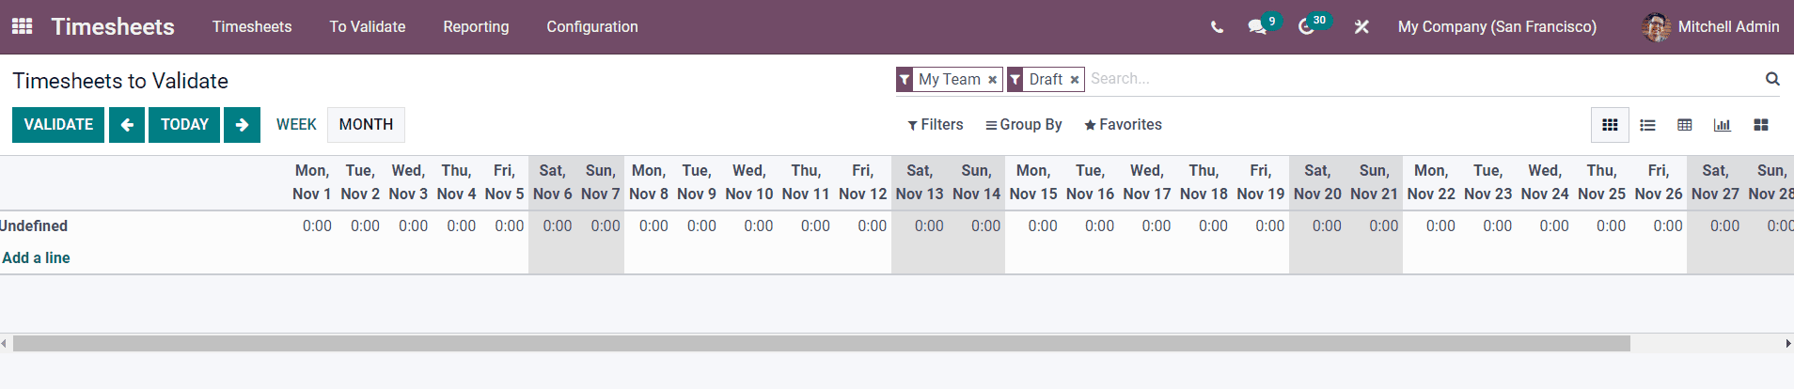Image resolution: width=1794 pixels, height=389 pixels.
Task: Click the Add a line link
Action: pyautogui.click(x=36, y=257)
